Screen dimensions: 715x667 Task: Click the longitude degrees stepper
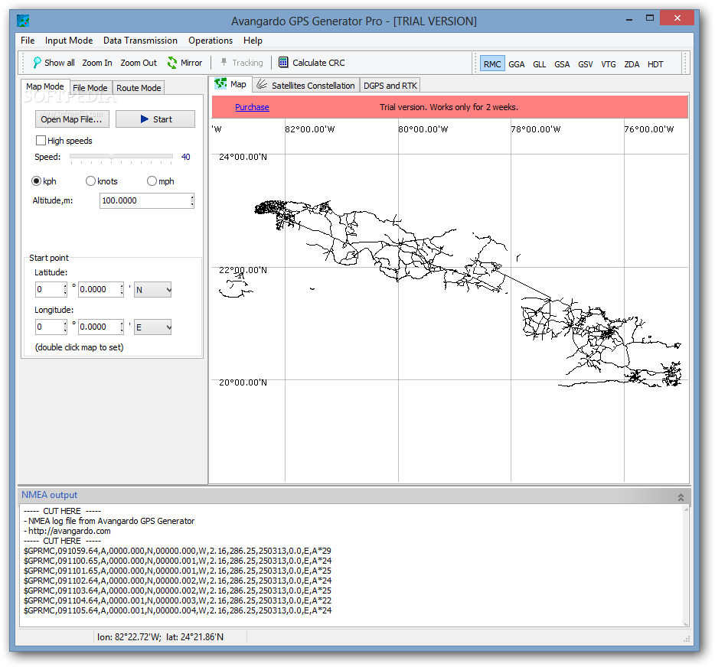[65, 327]
